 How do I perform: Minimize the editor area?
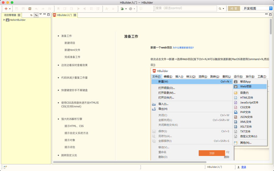266,14
